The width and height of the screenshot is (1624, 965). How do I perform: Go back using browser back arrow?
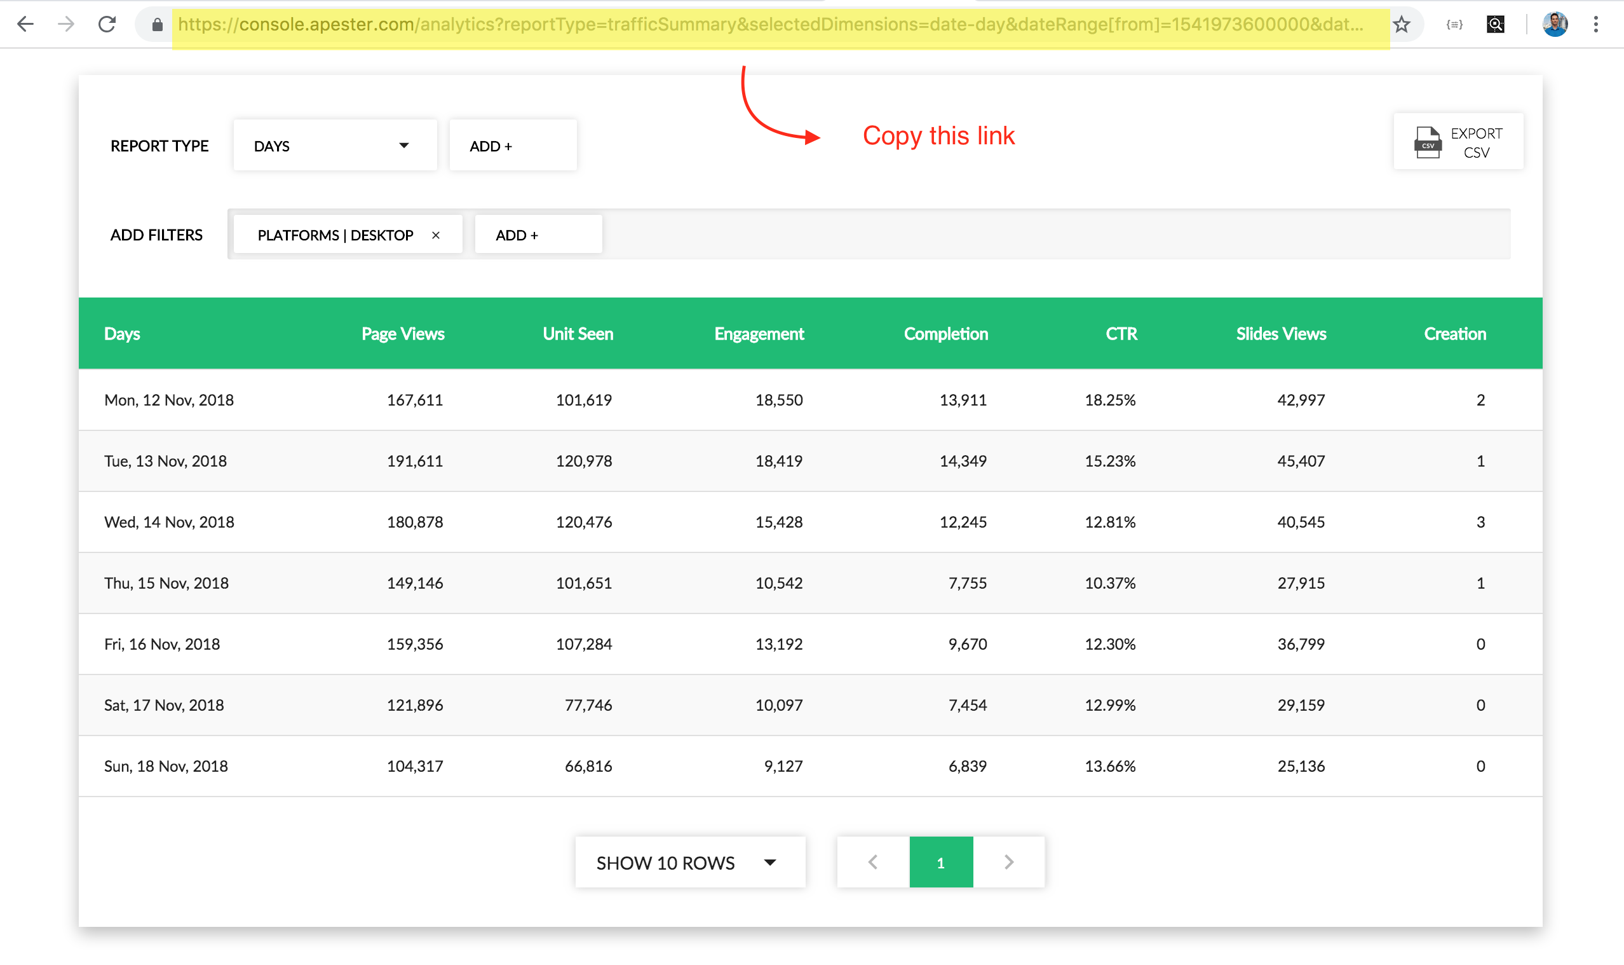(x=25, y=25)
